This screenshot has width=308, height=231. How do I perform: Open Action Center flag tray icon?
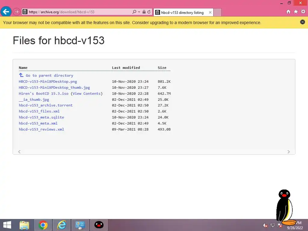click(279, 225)
